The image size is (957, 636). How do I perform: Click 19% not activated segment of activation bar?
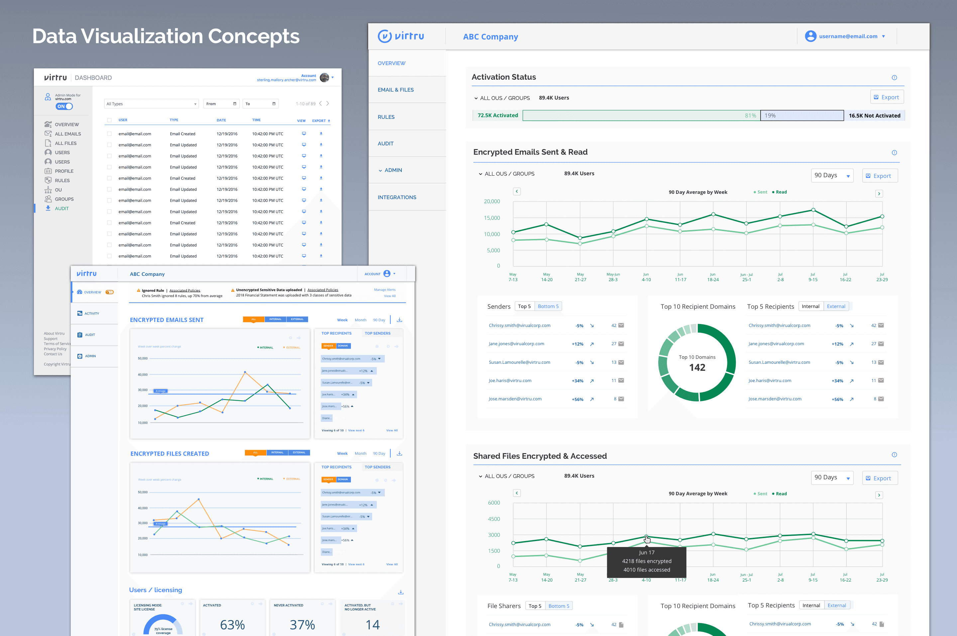(802, 115)
